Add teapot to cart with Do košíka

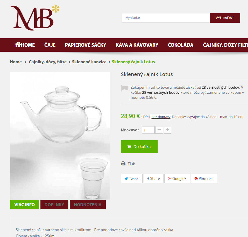pos(139,147)
